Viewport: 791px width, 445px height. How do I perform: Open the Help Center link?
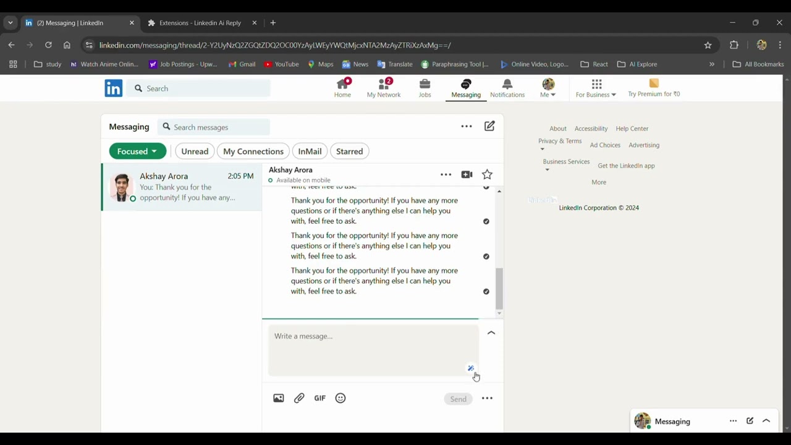coord(632,129)
